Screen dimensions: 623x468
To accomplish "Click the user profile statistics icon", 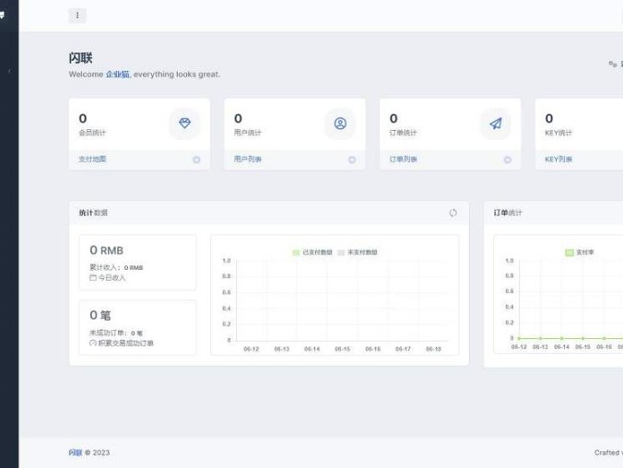I will click(x=340, y=123).
